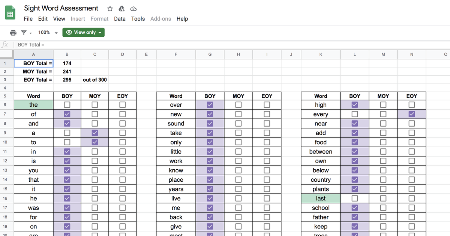Expand the filter views dropdown arrow

coord(30,33)
